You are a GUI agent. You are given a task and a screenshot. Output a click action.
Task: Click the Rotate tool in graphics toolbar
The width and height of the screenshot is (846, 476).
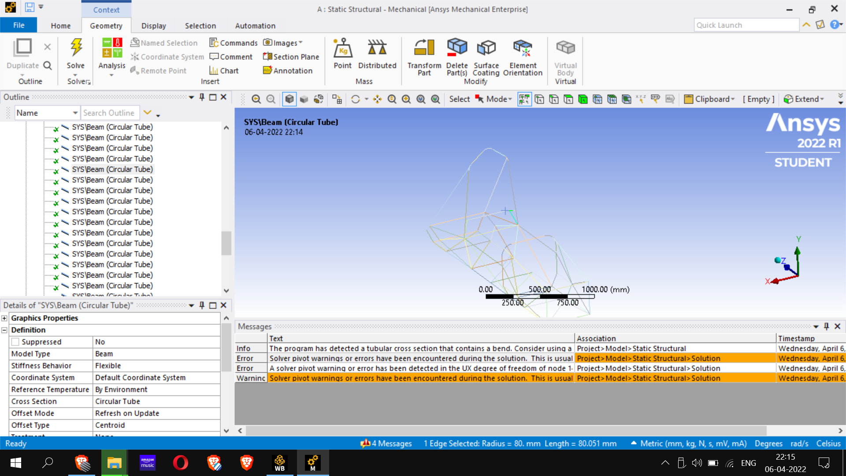pyautogui.click(x=356, y=99)
